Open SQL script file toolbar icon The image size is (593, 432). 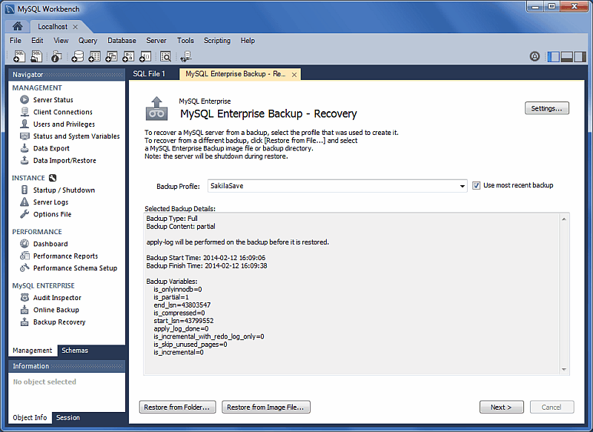click(36, 56)
